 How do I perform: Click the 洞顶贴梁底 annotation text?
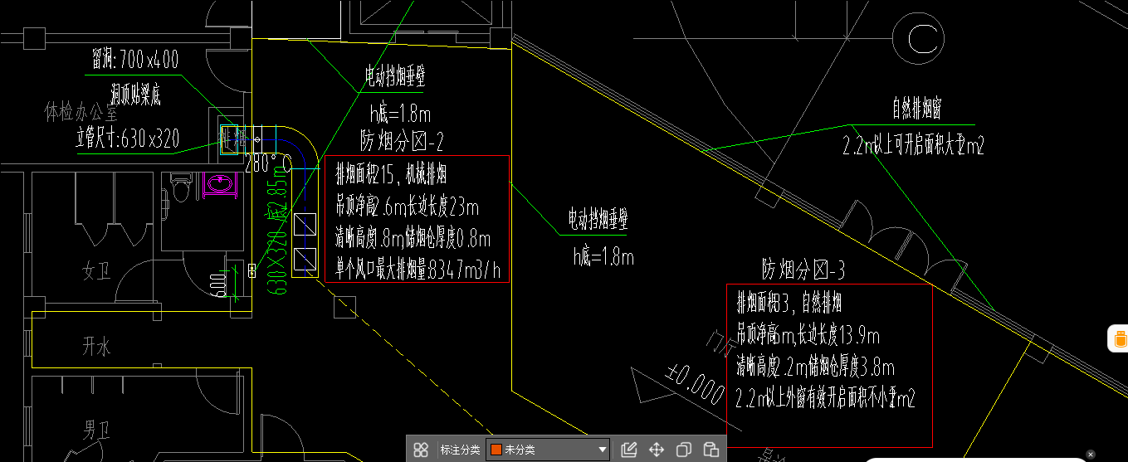pyautogui.click(x=135, y=94)
